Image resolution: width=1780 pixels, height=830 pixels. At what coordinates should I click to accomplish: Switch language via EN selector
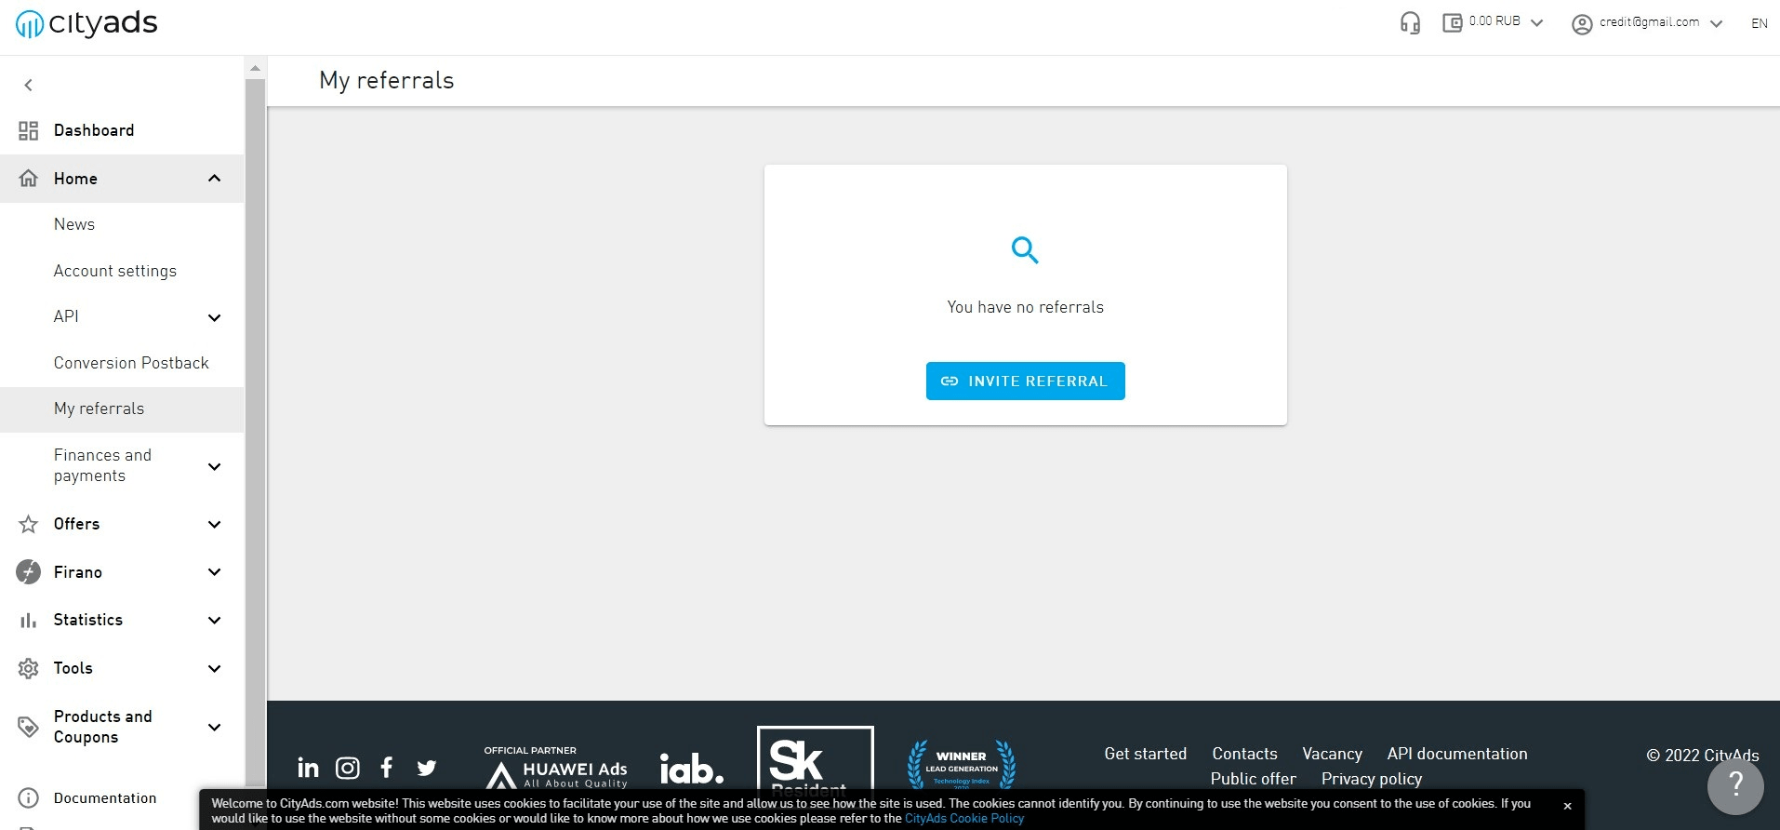(1759, 23)
